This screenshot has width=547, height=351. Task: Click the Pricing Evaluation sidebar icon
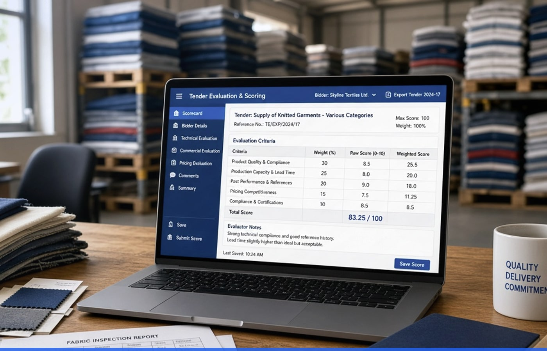[173, 163]
